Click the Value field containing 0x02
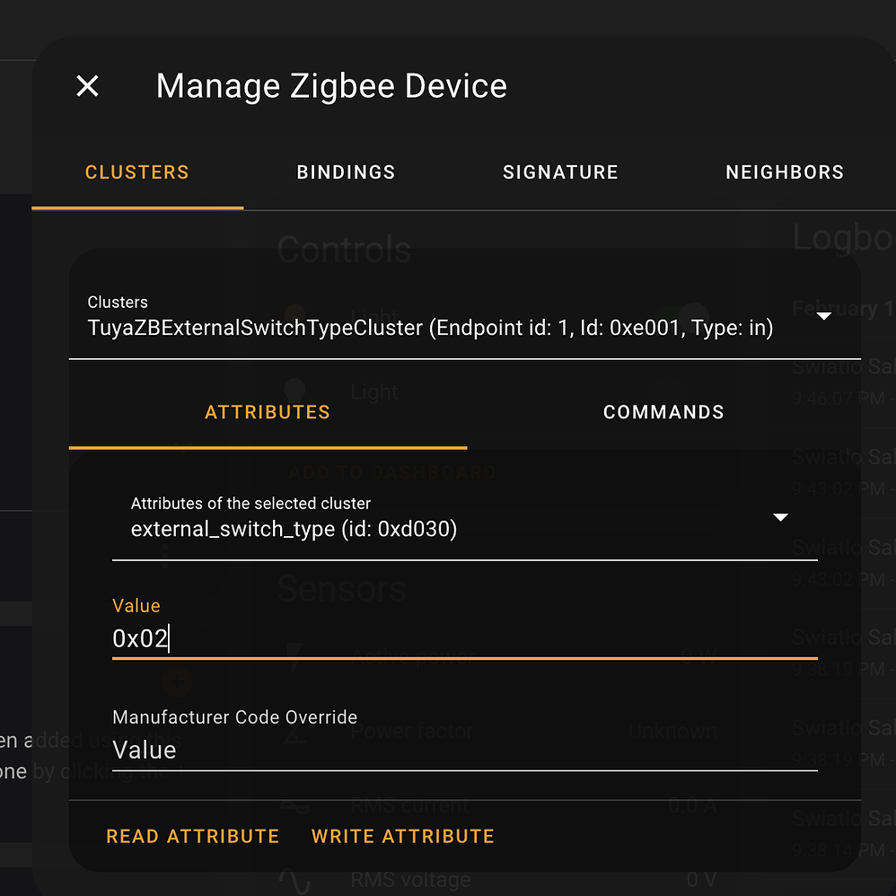The height and width of the screenshot is (896, 896). 359,638
